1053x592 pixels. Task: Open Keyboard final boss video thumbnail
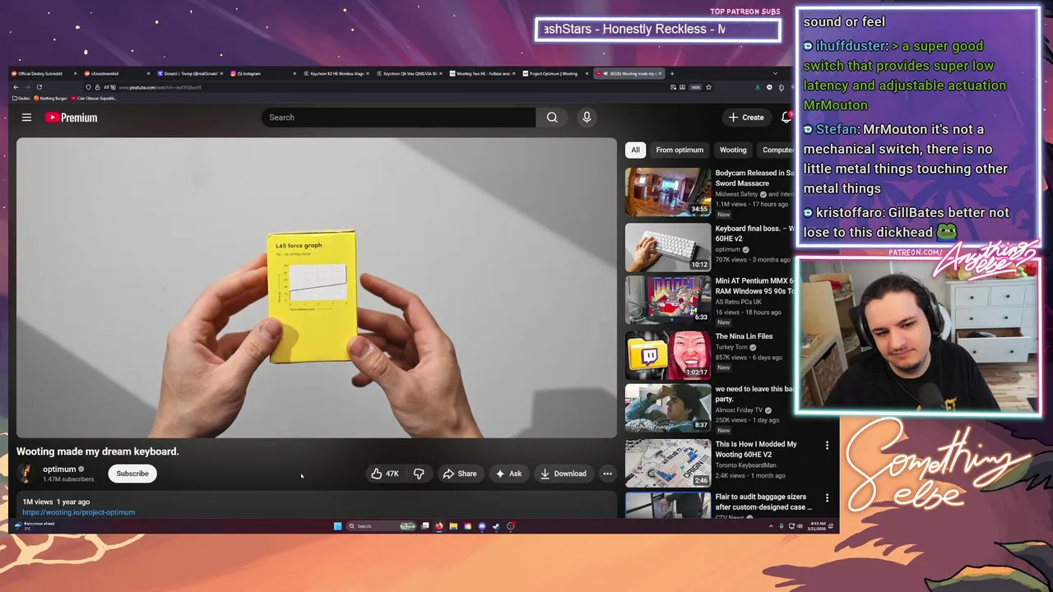(x=668, y=247)
